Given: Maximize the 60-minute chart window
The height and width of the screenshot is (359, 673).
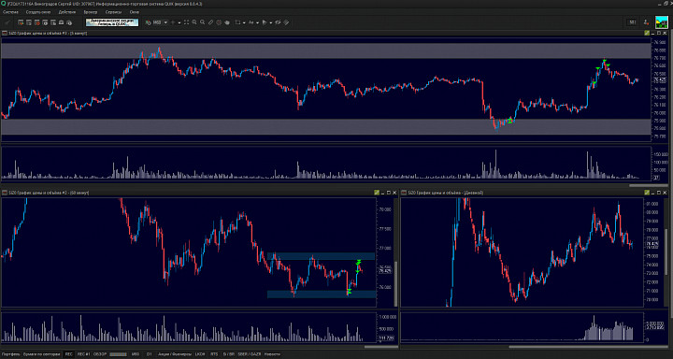Looking at the screenshot, I should [389, 193].
